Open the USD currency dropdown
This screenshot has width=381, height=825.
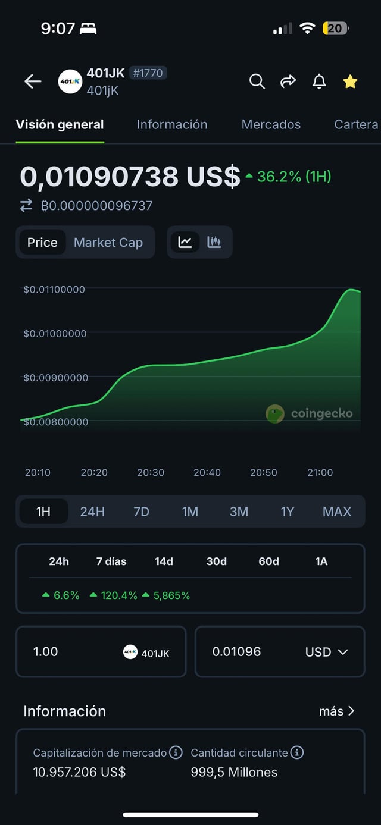[x=326, y=652]
